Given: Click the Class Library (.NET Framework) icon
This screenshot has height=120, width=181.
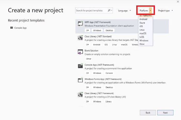Looking at the screenshot, I should point(80,95).
